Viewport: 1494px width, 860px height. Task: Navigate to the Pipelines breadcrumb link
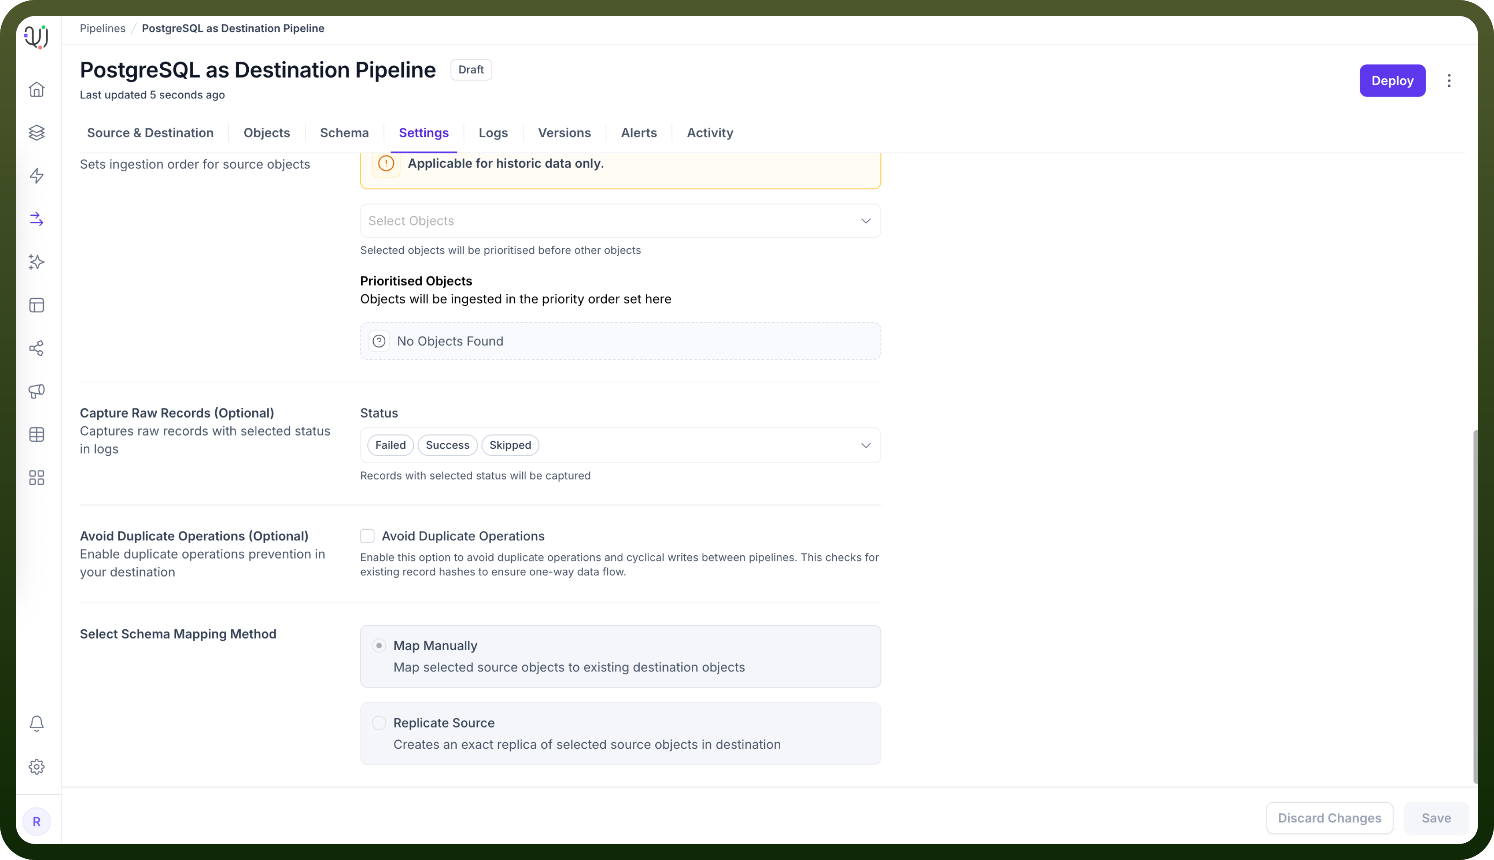(103, 28)
